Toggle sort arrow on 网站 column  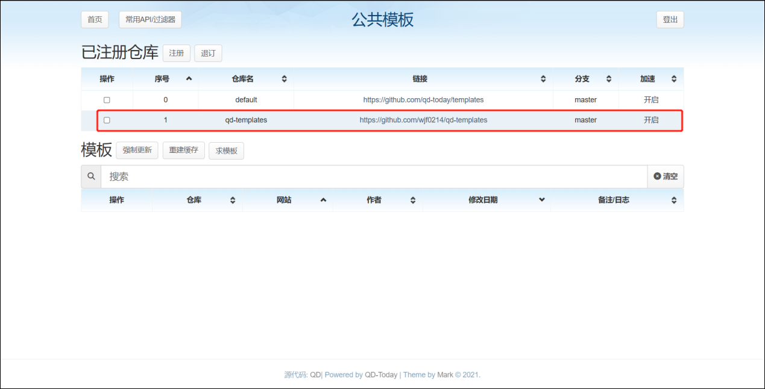(323, 200)
